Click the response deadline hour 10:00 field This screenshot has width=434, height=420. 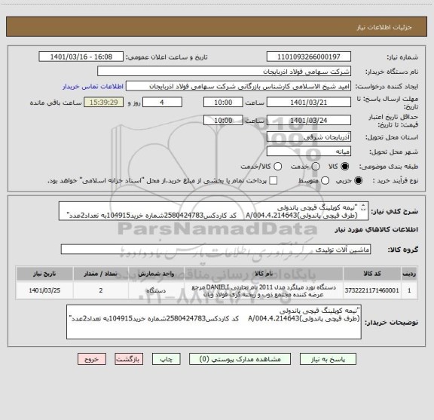(223, 103)
